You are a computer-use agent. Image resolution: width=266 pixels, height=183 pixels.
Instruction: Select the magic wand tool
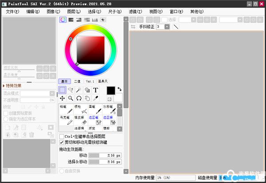[x=79, y=90]
